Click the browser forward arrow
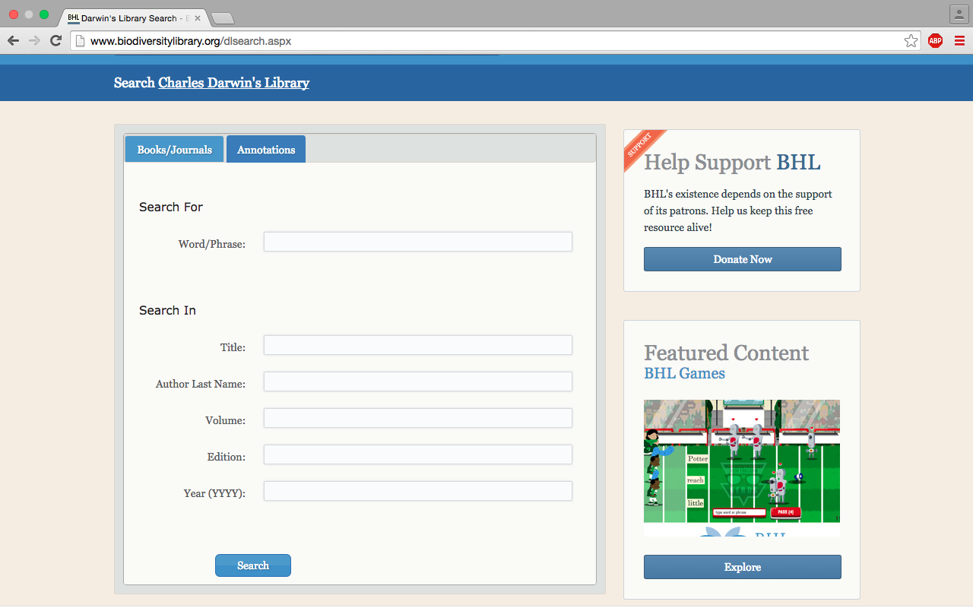 click(x=34, y=41)
